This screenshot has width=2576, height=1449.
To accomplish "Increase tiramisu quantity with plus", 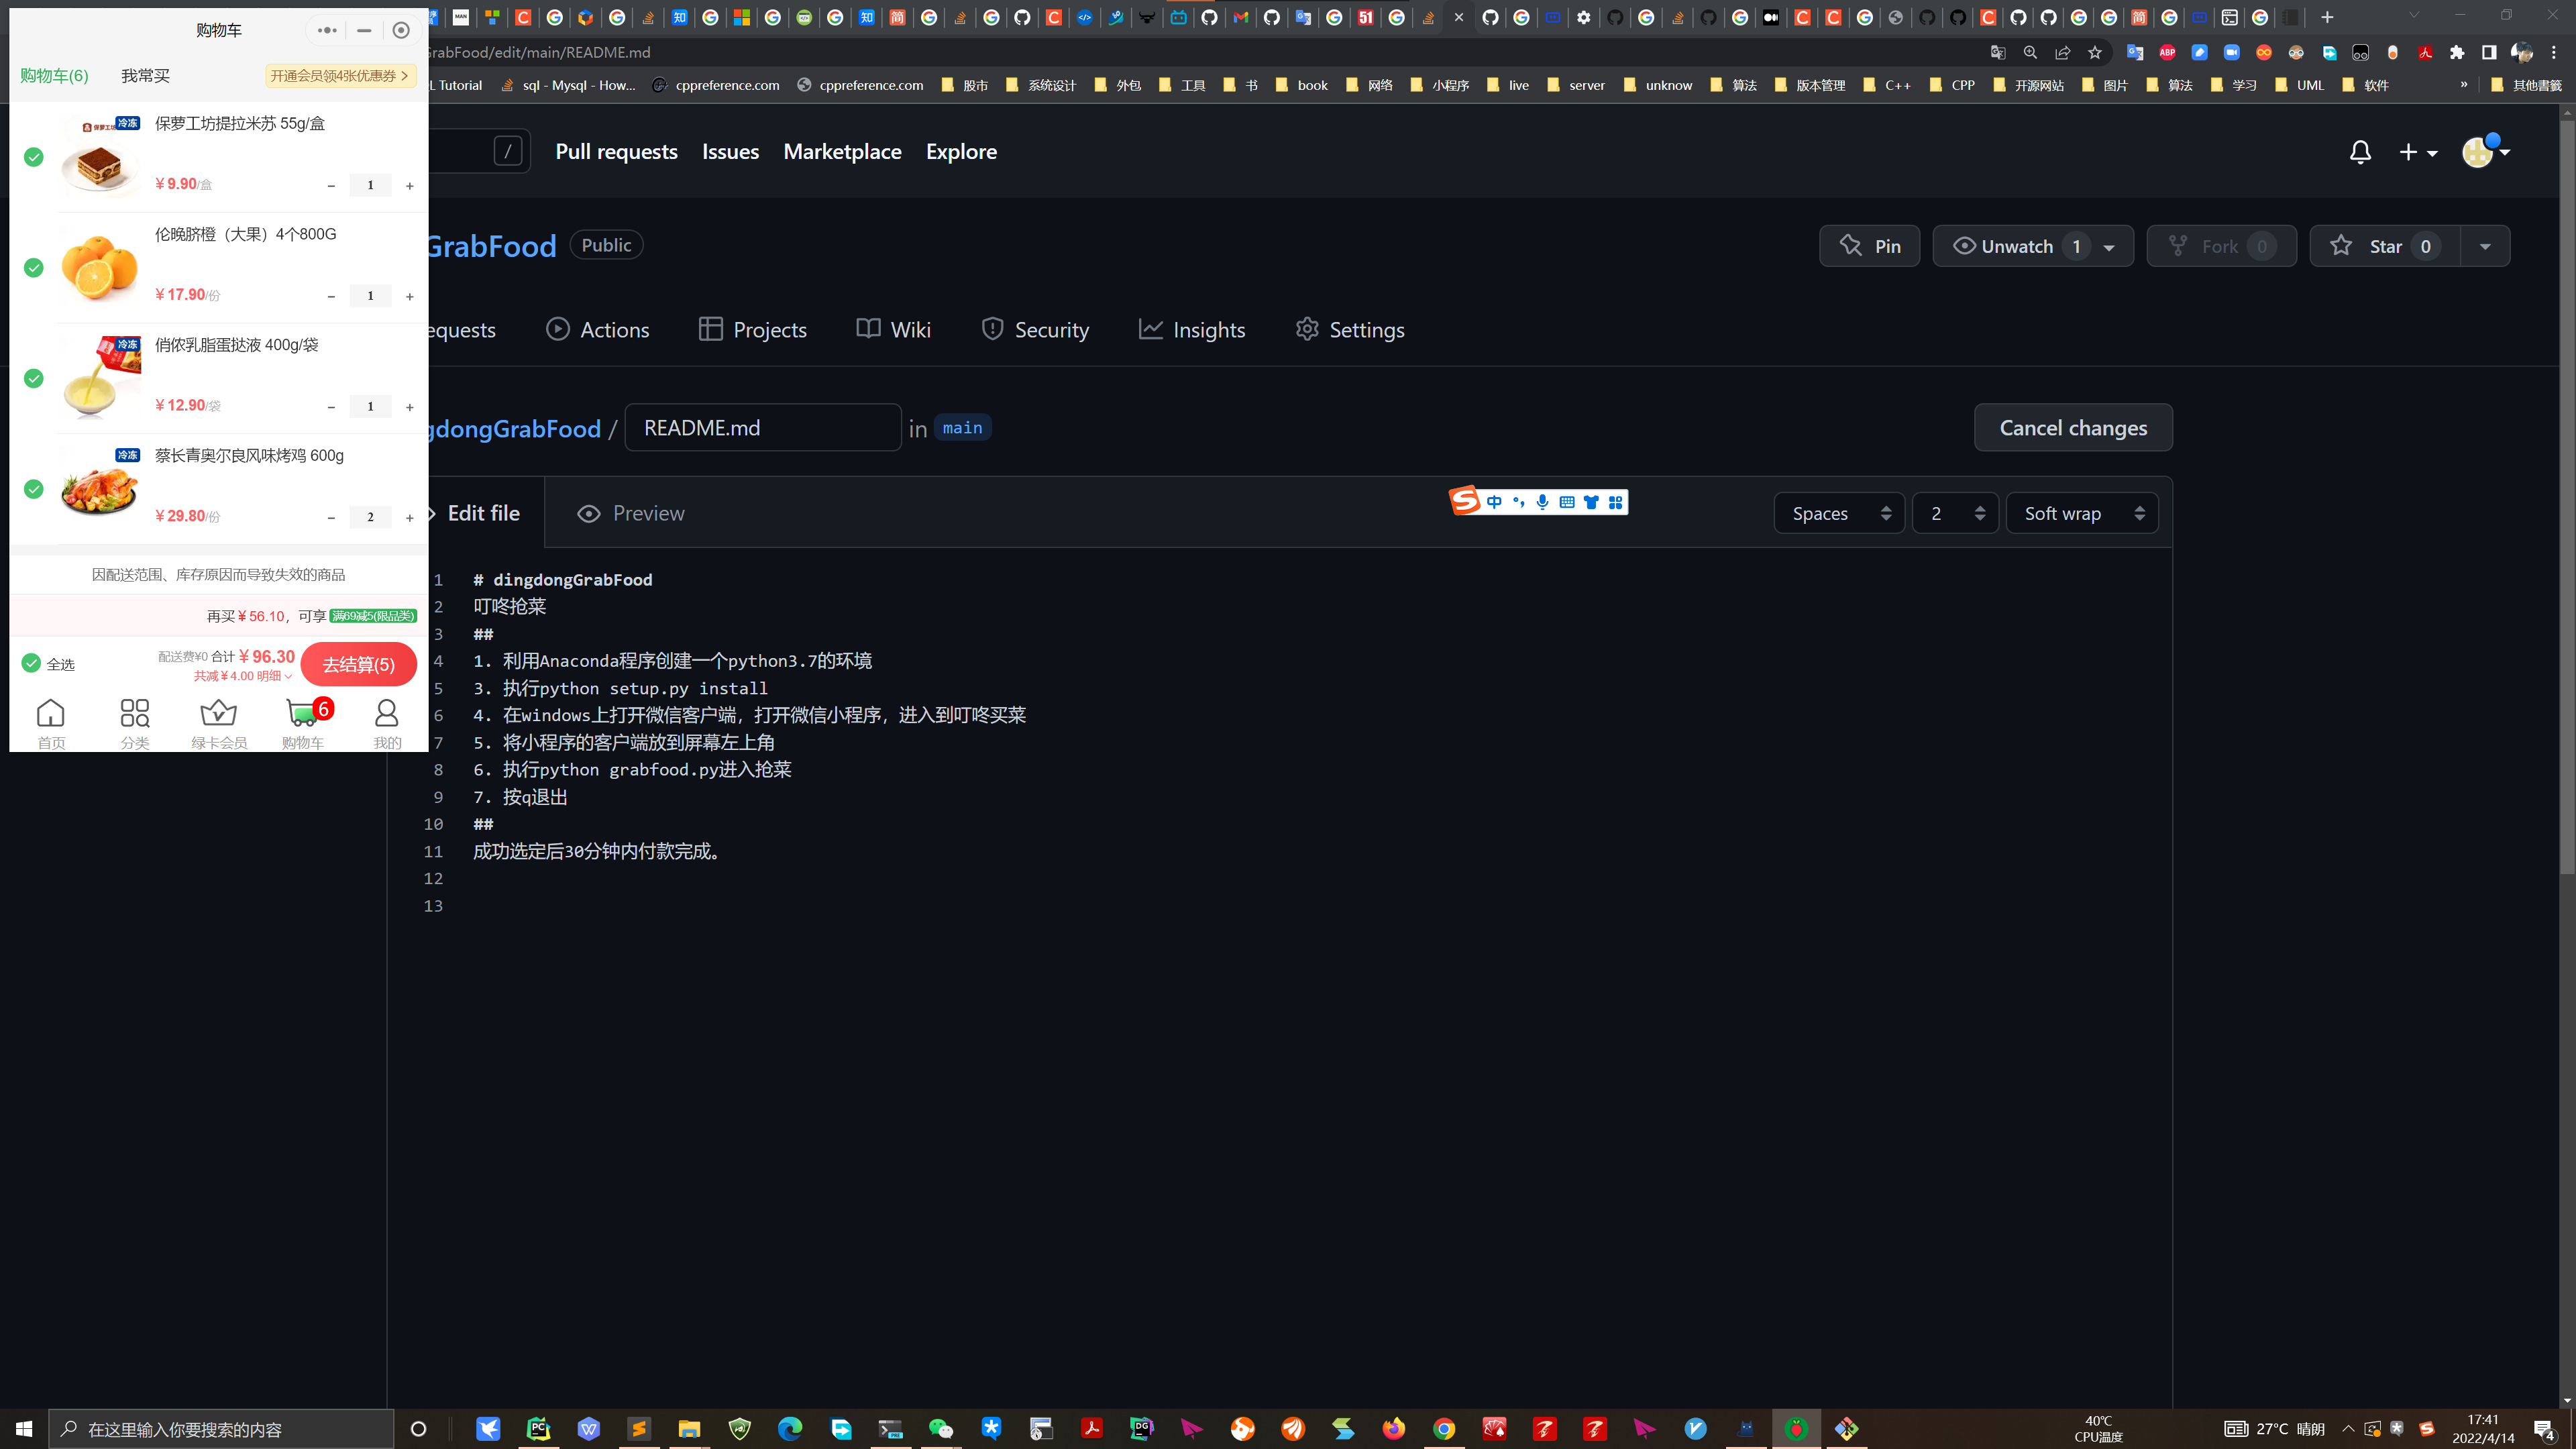I will point(410,186).
